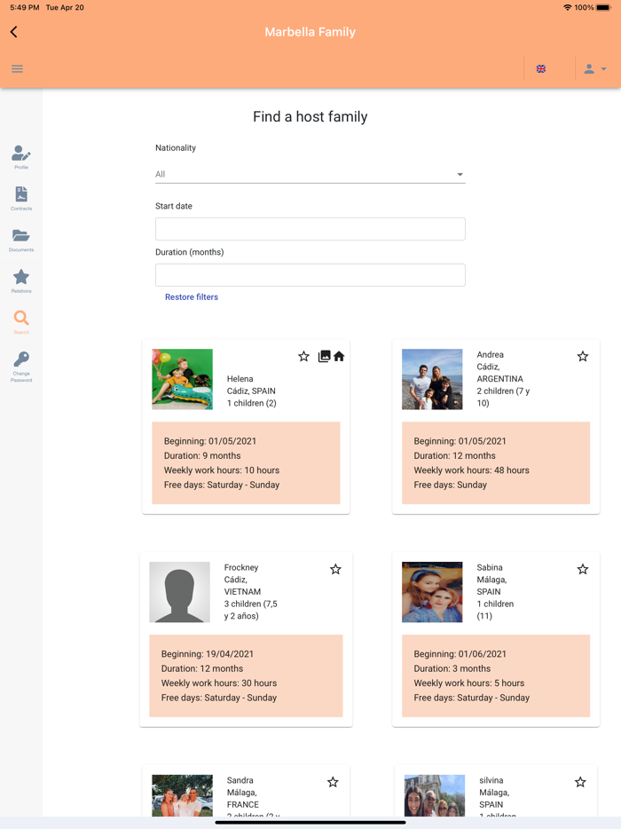Focus the Start date field
621x829 pixels.
click(310, 229)
